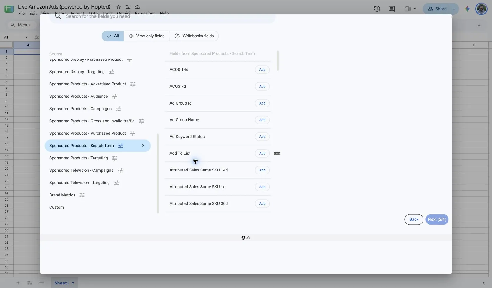Switch to View only fields filter

147,36
